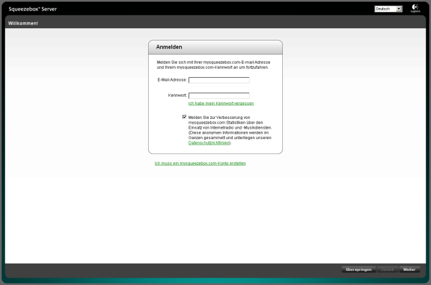The width and height of the screenshot is (431, 285).
Task: Open the Deutsch language dropdown
Action: 385,9
